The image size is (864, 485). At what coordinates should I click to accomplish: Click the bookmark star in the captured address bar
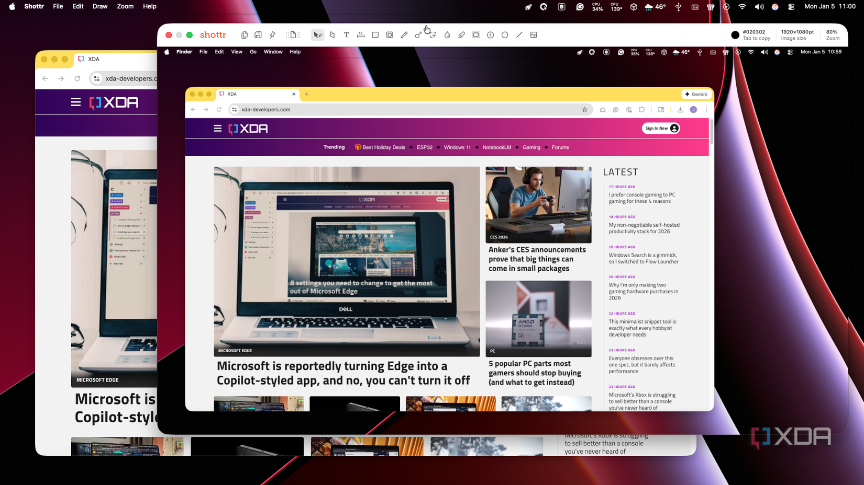[x=584, y=110]
